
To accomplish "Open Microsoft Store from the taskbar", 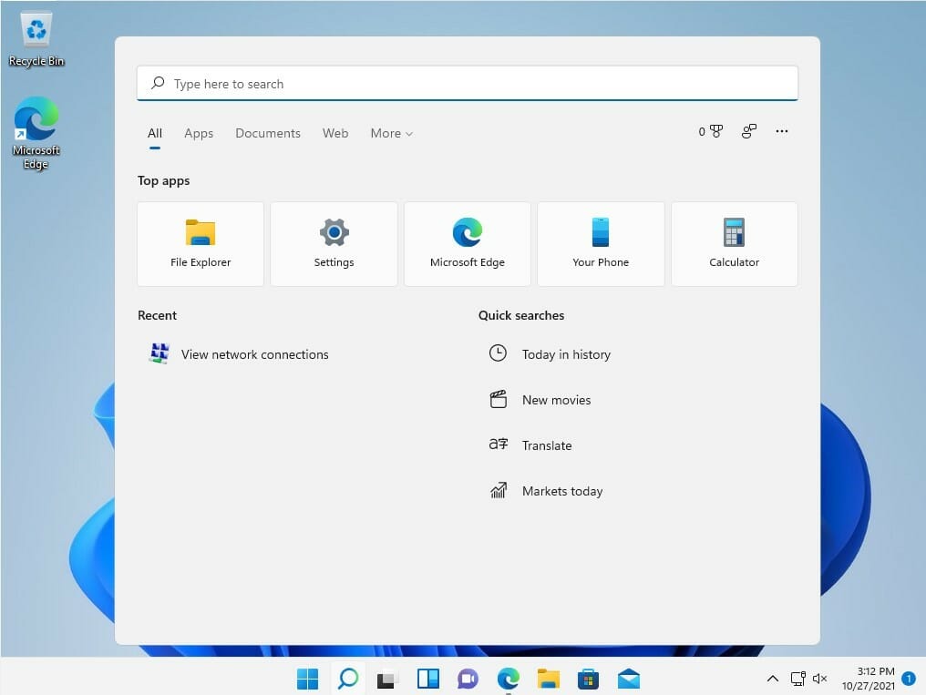I will 588,679.
